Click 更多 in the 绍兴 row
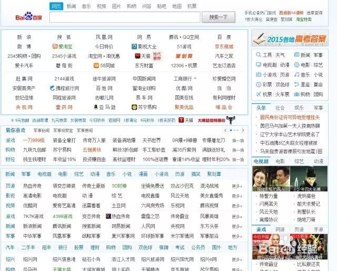 tap(237, 259)
